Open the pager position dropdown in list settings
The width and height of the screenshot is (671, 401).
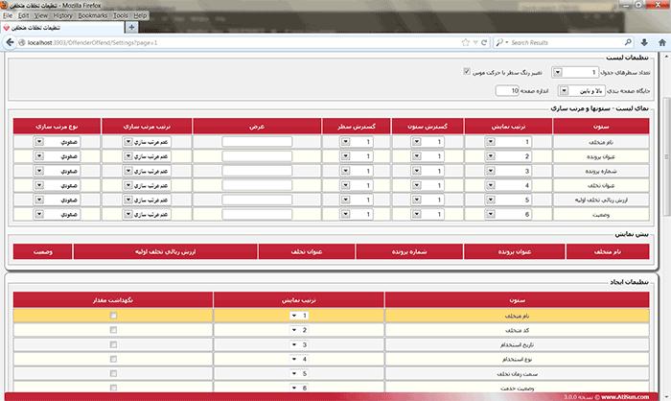(581, 90)
